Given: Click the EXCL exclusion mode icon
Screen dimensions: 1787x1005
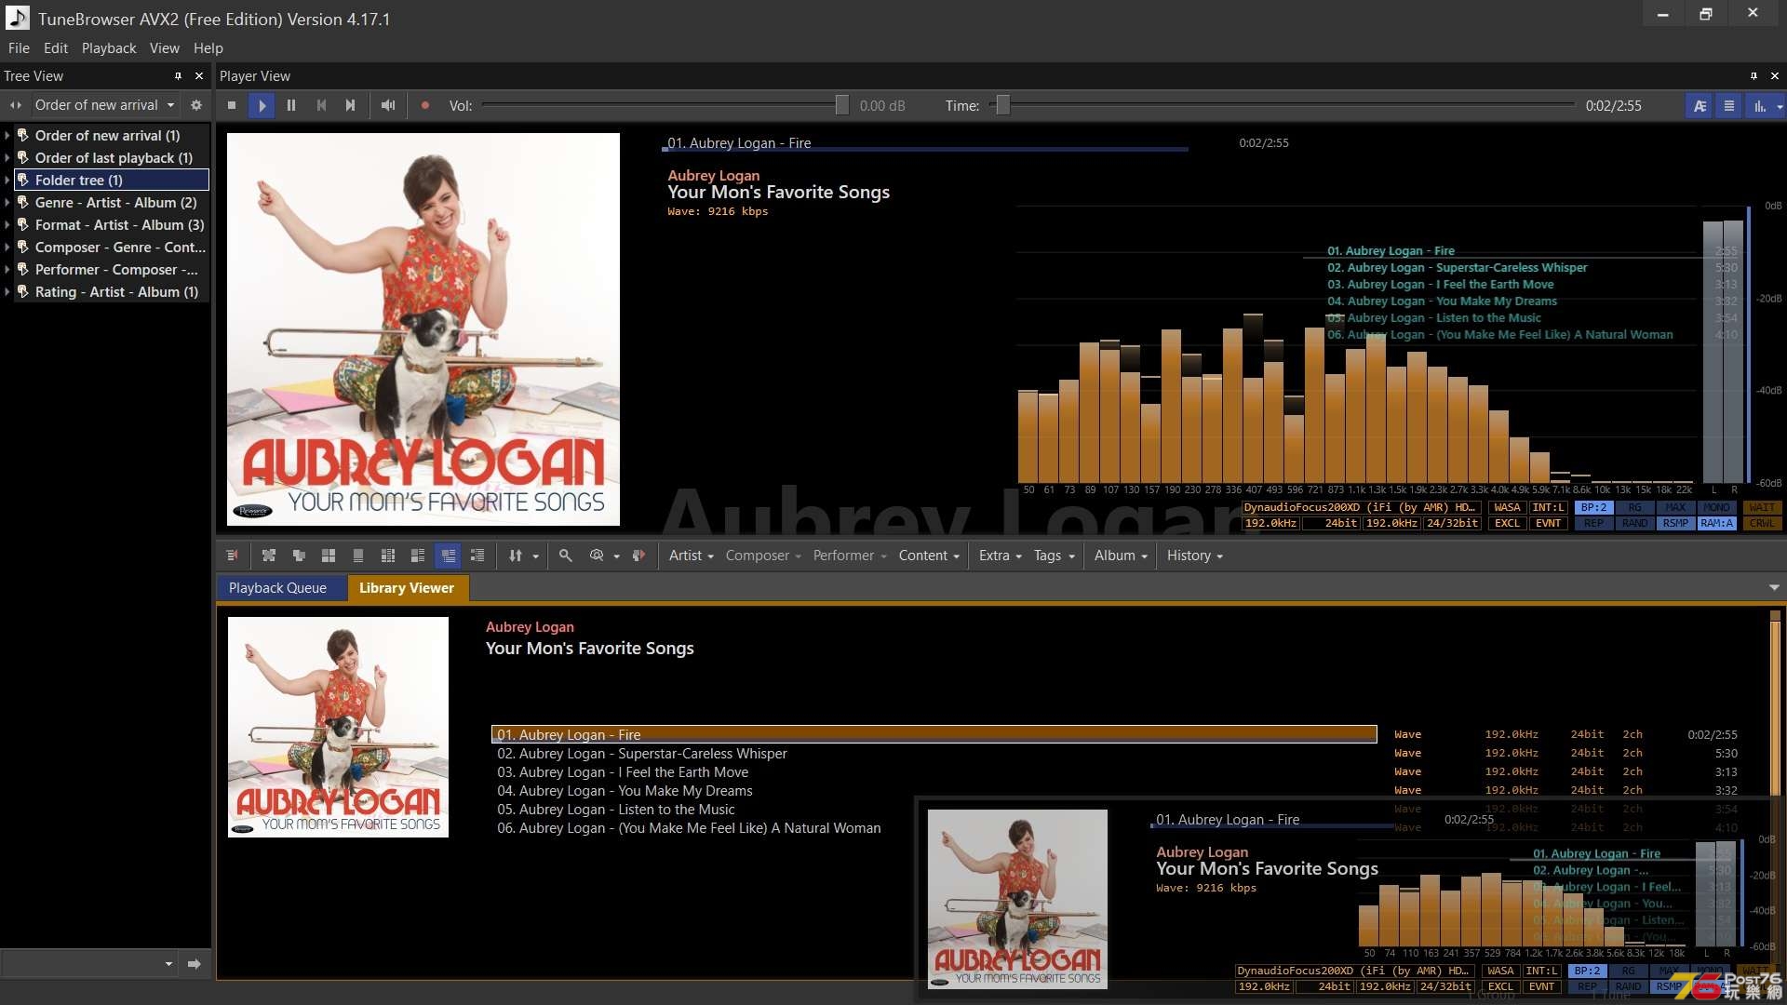Looking at the screenshot, I should 1505,524.
